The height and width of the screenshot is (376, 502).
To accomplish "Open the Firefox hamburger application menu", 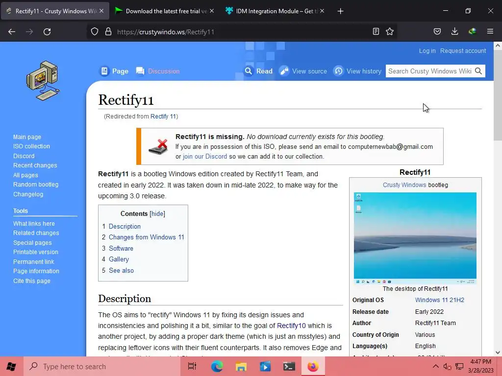I will pos(490,31).
